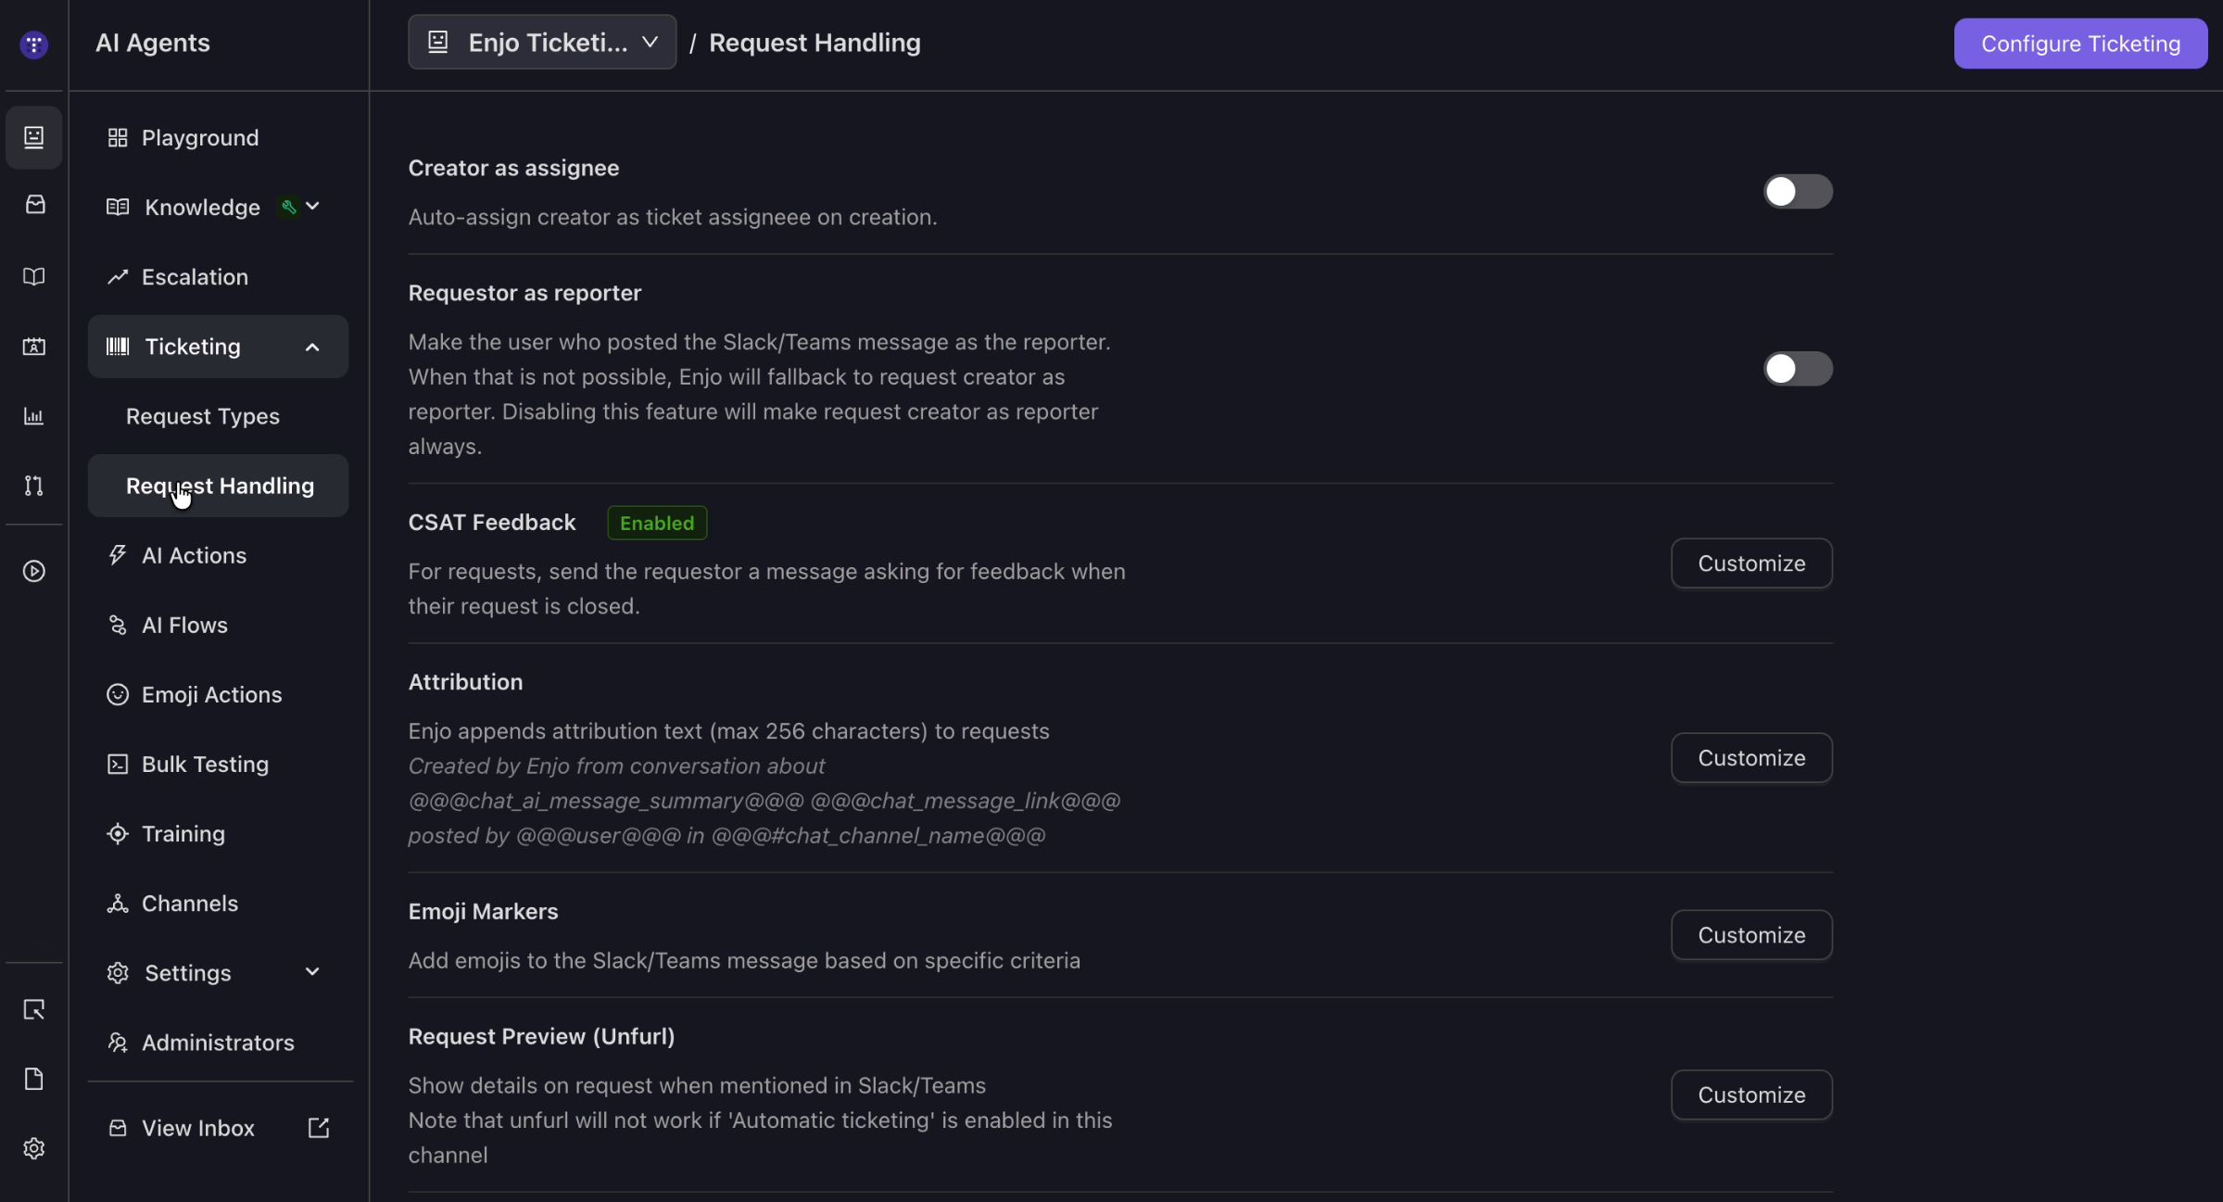Click the AI Flows icon
This screenshot has width=2223, height=1202.
point(118,625)
